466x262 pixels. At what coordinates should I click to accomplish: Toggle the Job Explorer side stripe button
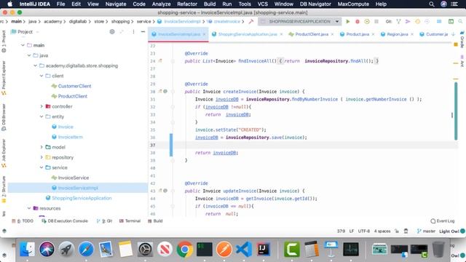(4, 153)
